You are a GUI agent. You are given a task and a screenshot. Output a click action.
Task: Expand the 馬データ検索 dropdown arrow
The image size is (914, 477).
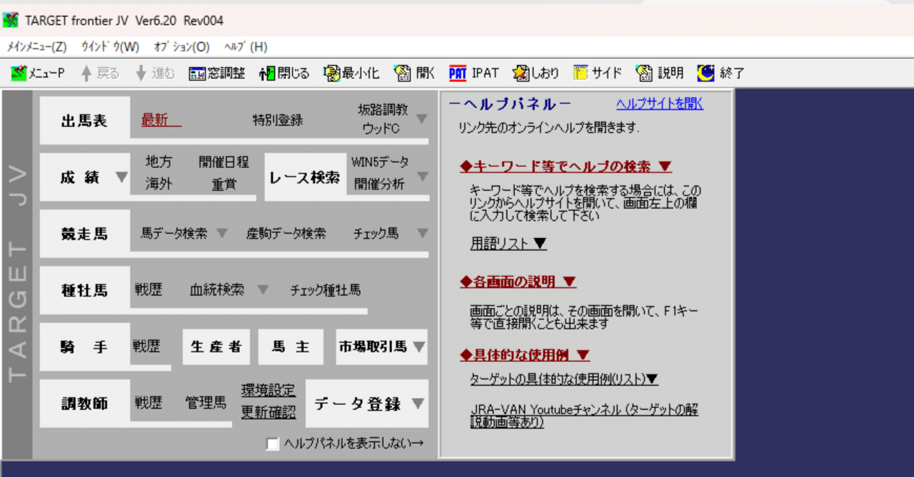pyautogui.click(x=222, y=233)
